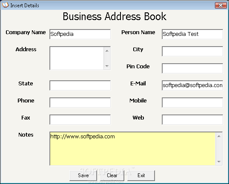Click the Company Name input field
Image resolution: width=229 pixels, height=184 pixels.
(x=80, y=34)
